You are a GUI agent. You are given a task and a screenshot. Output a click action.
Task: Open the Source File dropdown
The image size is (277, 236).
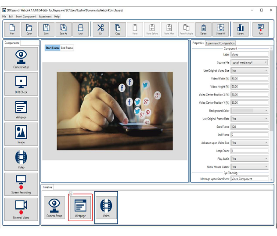pos(250,62)
